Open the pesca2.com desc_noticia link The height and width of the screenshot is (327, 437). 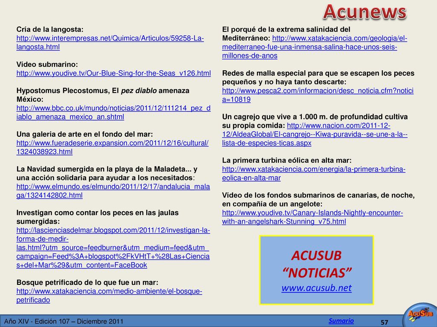tap(318, 95)
